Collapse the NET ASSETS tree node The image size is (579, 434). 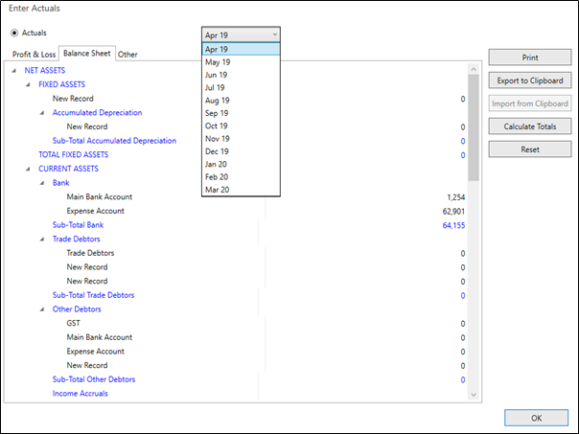click(14, 71)
